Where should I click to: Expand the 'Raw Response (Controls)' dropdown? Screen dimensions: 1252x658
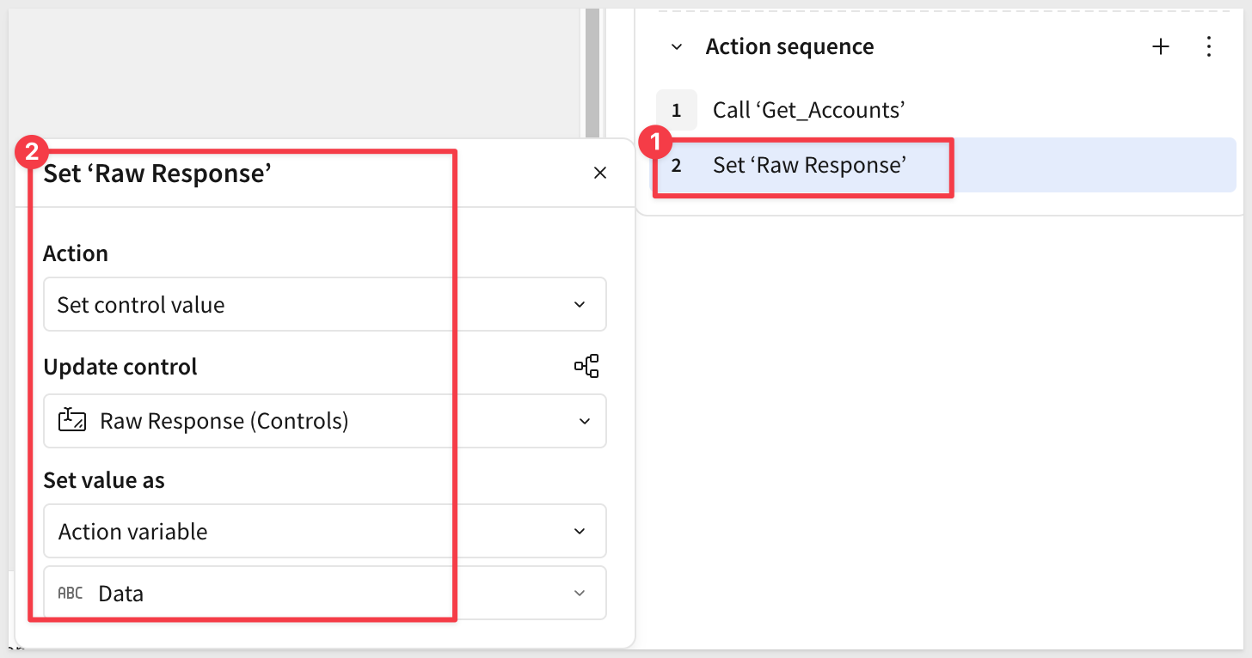pyautogui.click(x=324, y=421)
